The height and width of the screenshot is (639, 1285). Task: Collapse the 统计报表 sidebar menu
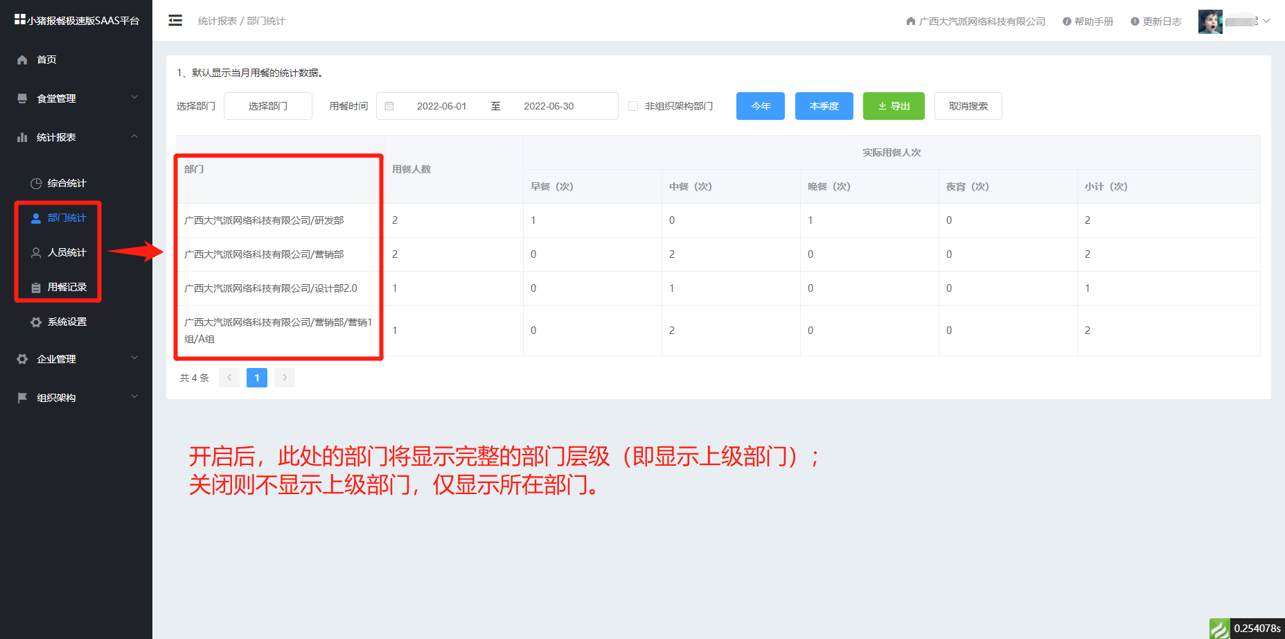click(x=76, y=137)
